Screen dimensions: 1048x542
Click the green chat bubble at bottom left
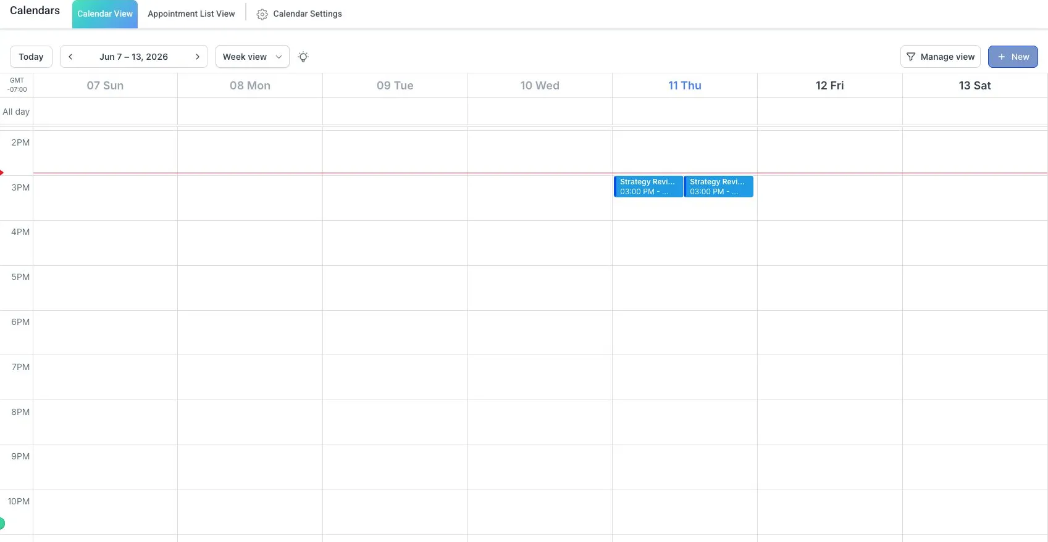pos(2,524)
